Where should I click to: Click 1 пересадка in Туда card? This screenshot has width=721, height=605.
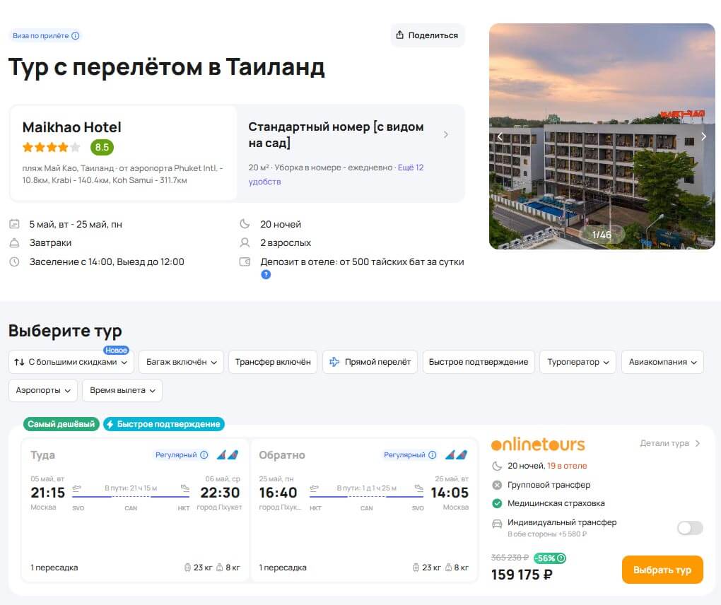[x=54, y=568]
